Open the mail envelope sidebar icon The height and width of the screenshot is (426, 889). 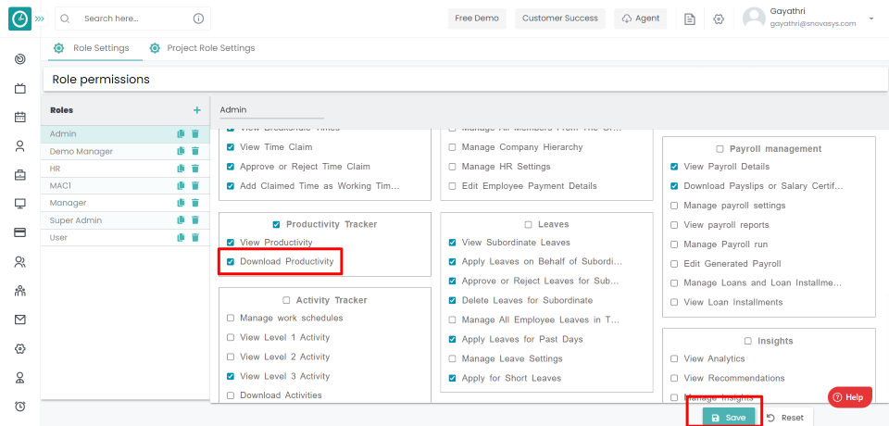click(x=19, y=319)
